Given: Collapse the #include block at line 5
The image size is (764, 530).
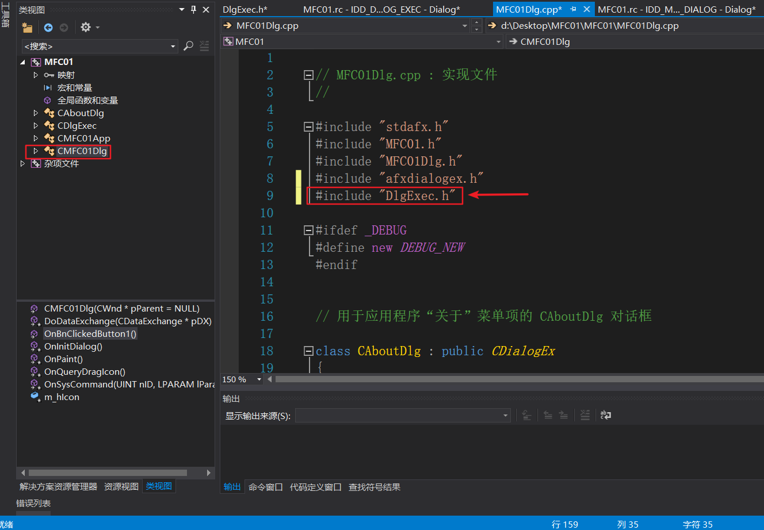Looking at the screenshot, I should point(308,126).
